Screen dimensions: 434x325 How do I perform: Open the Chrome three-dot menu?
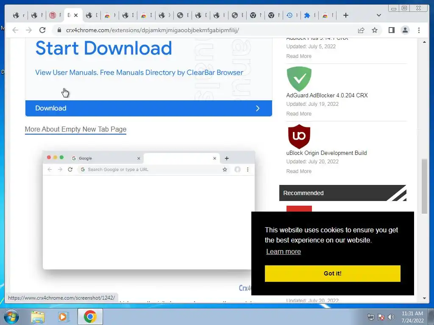pyautogui.click(x=419, y=30)
